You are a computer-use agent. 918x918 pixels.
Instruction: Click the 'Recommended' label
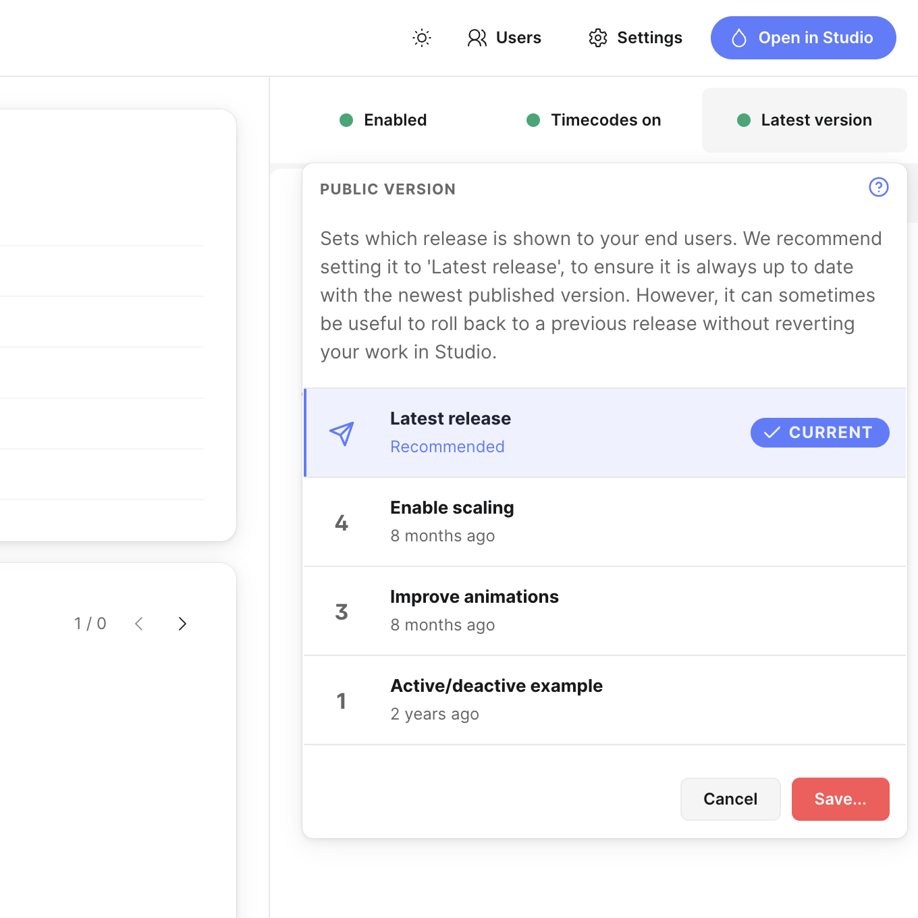coord(448,447)
